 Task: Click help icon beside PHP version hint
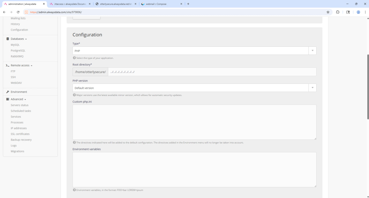74,95
